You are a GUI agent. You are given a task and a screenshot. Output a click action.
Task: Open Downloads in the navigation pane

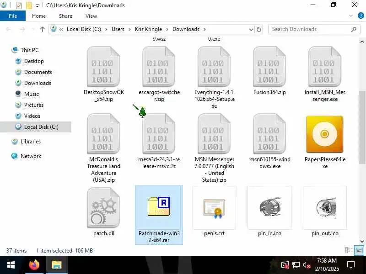point(38,83)
